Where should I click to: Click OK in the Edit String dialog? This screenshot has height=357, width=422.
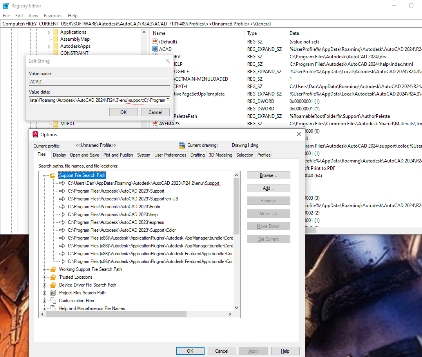pos(123,112)
